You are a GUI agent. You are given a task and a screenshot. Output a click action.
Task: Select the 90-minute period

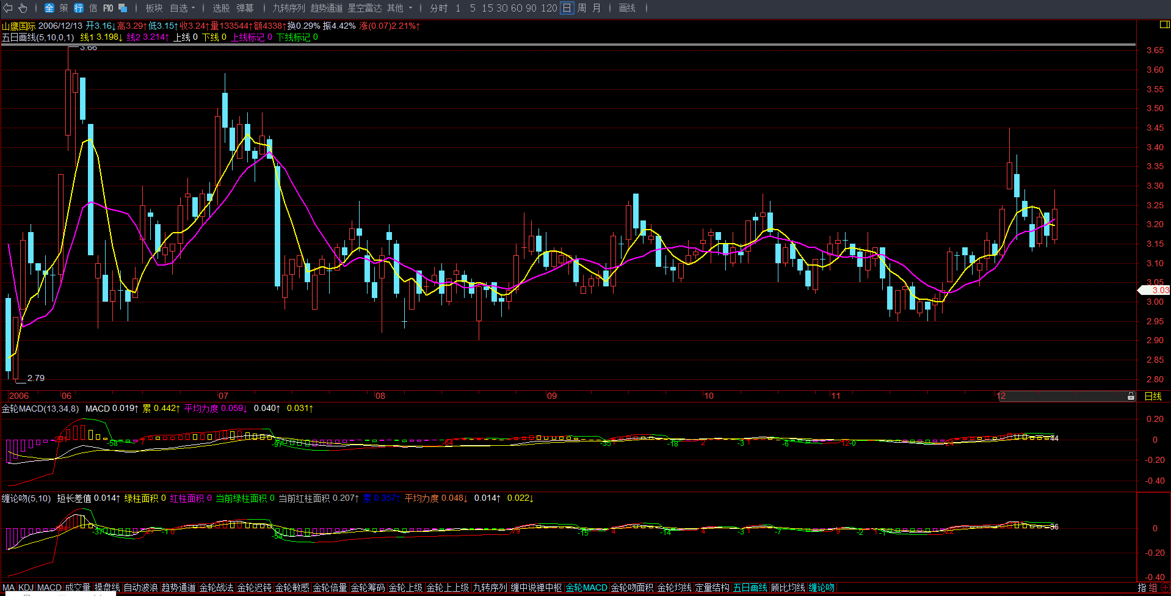531,8
